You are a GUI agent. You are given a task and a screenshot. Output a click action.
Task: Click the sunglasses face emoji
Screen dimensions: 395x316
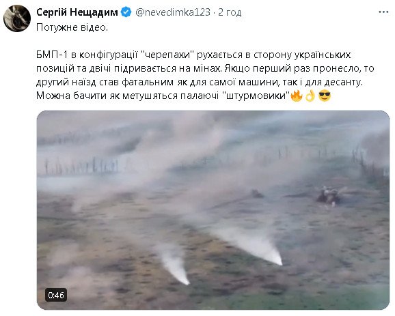pos(325,96)
